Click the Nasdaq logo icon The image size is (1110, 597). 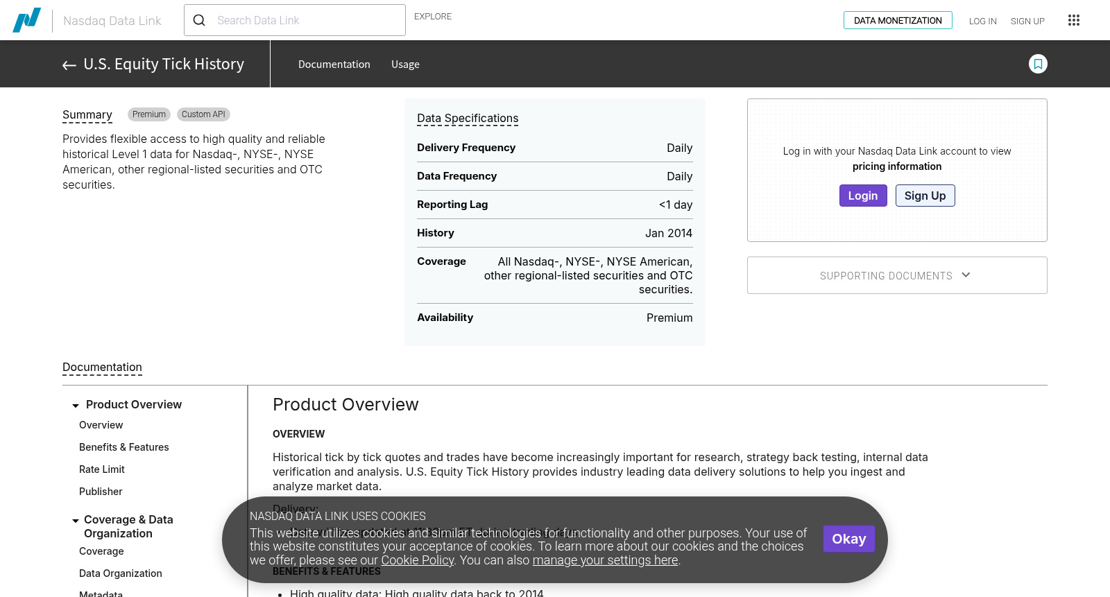tap(27, 20)
